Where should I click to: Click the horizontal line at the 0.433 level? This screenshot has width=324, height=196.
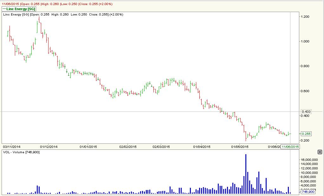(x=143, y=111)
